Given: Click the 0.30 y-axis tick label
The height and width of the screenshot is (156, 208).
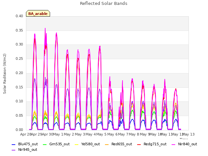Looking at the screenshot, I should pos(19,45).
